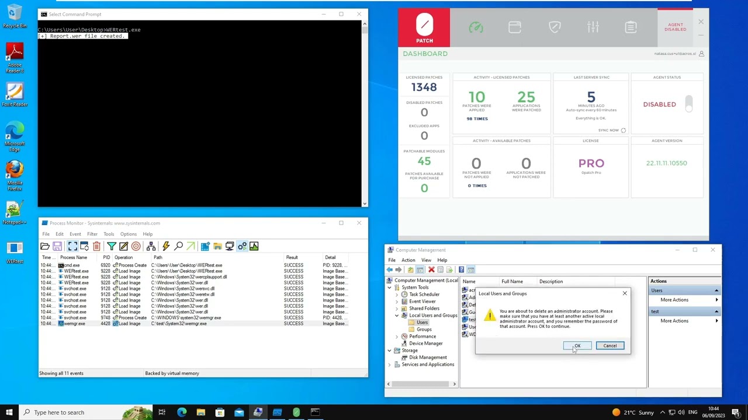
Task: Open Filter menu in Process Monitor
Action: (92, 234)
